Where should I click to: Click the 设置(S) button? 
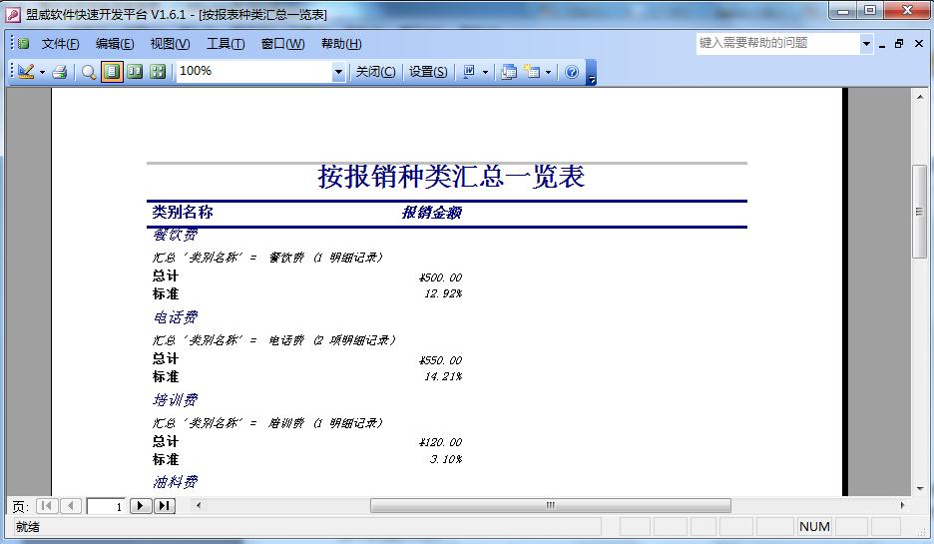(x=428, y=72)
